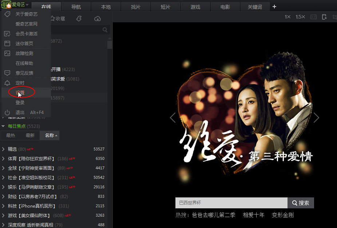
Task: Switch to the 导航 tab
Action: 76,7
